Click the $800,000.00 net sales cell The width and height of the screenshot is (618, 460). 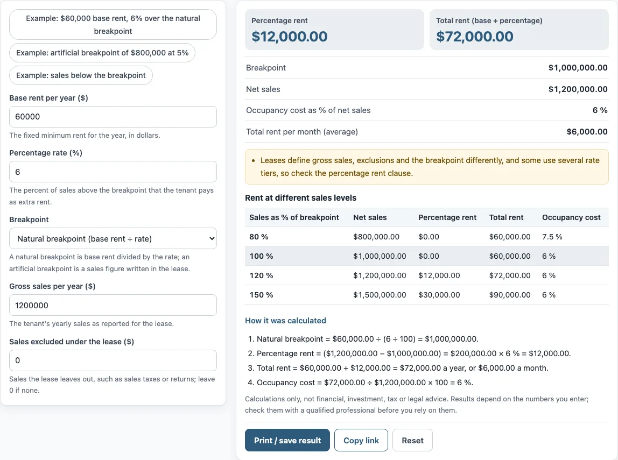pyautogui.click(x=376, y=237)
